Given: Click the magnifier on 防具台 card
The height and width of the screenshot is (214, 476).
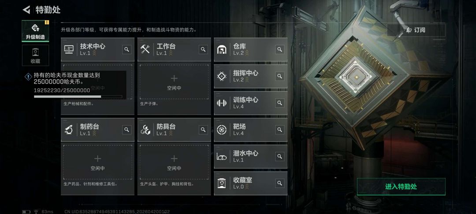Looking at the screenshot, I should tap(203, 130).
